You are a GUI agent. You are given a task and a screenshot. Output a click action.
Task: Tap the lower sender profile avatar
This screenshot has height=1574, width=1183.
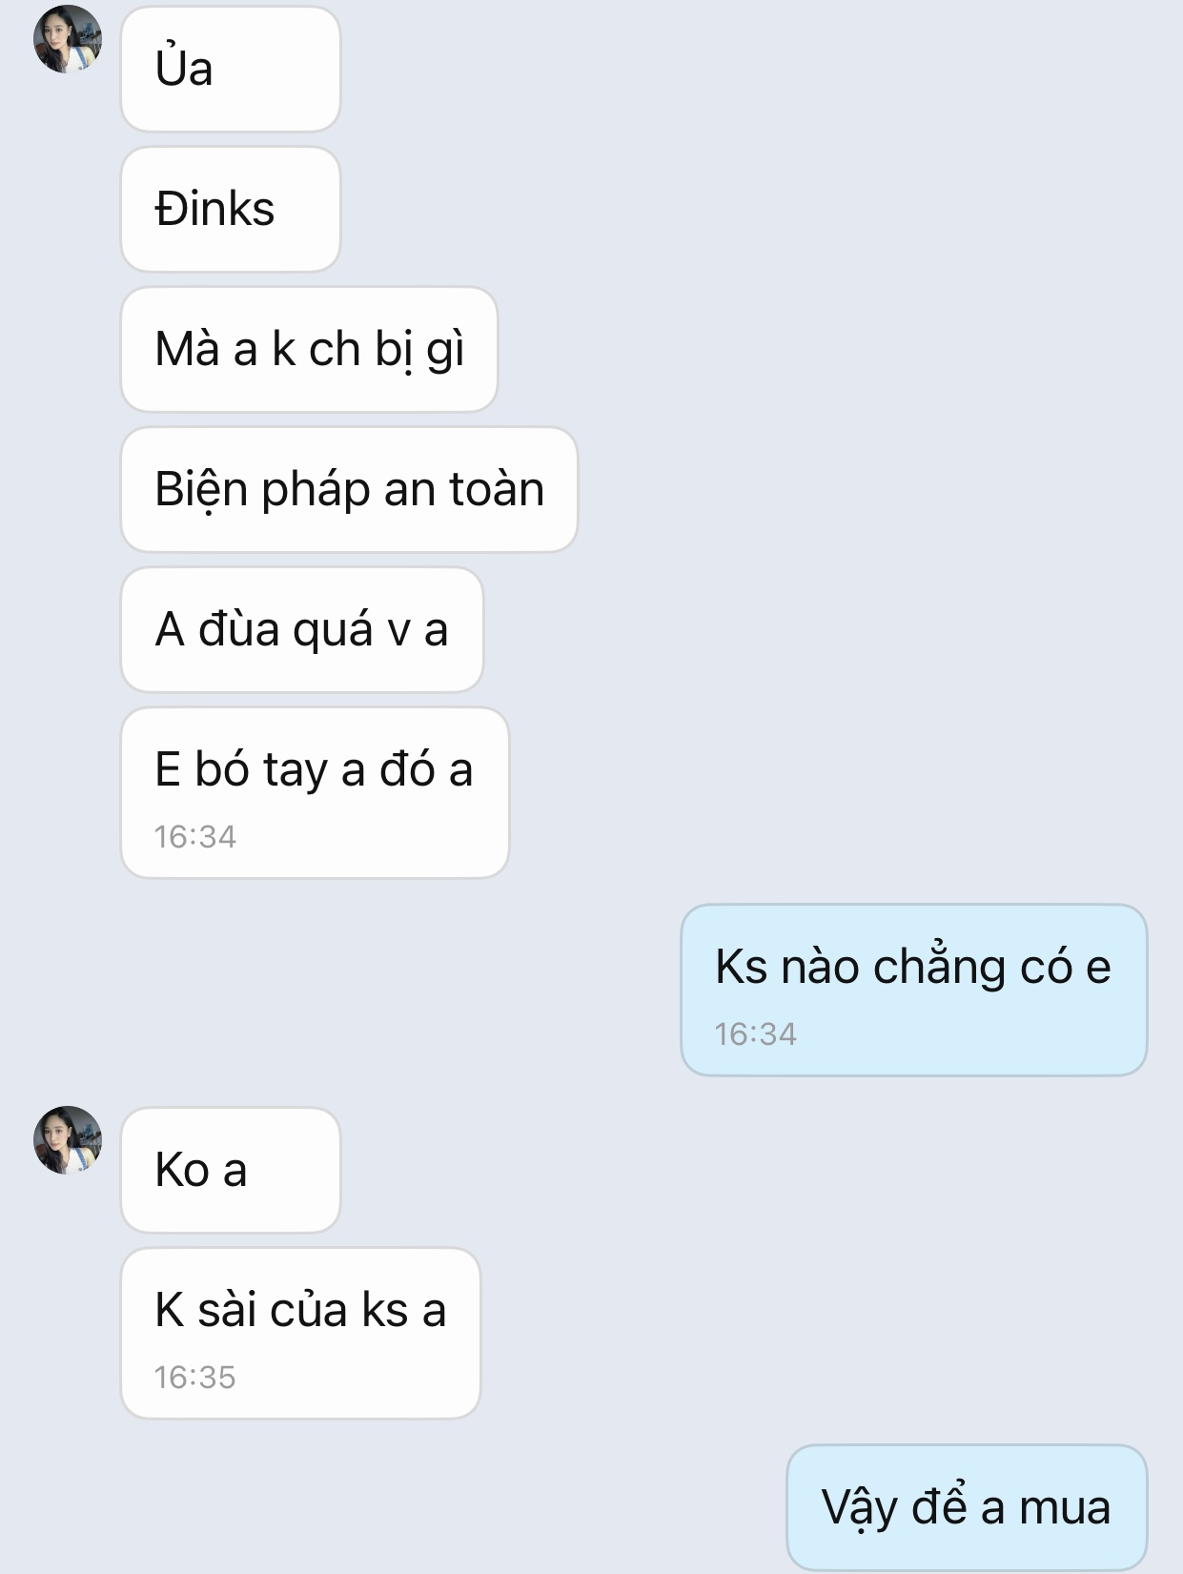pyautogui.click(x=68, y=1140)
